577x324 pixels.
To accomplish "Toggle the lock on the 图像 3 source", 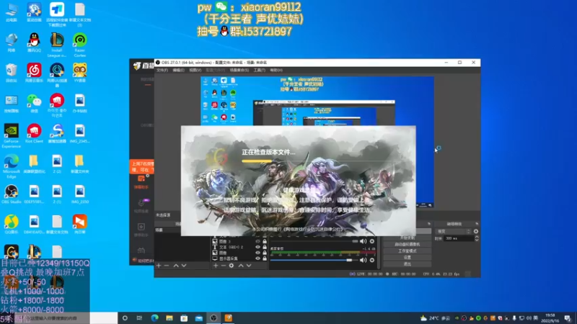I will pyautogui.click(x=265, y=242).
